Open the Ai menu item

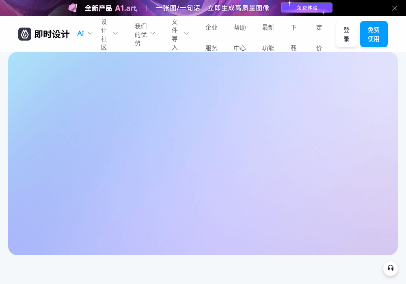tap(80, 33)
